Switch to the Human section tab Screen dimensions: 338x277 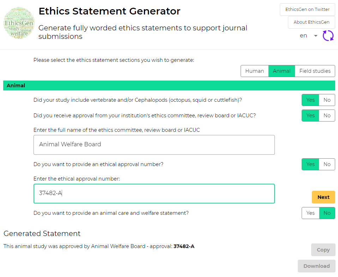255,71
